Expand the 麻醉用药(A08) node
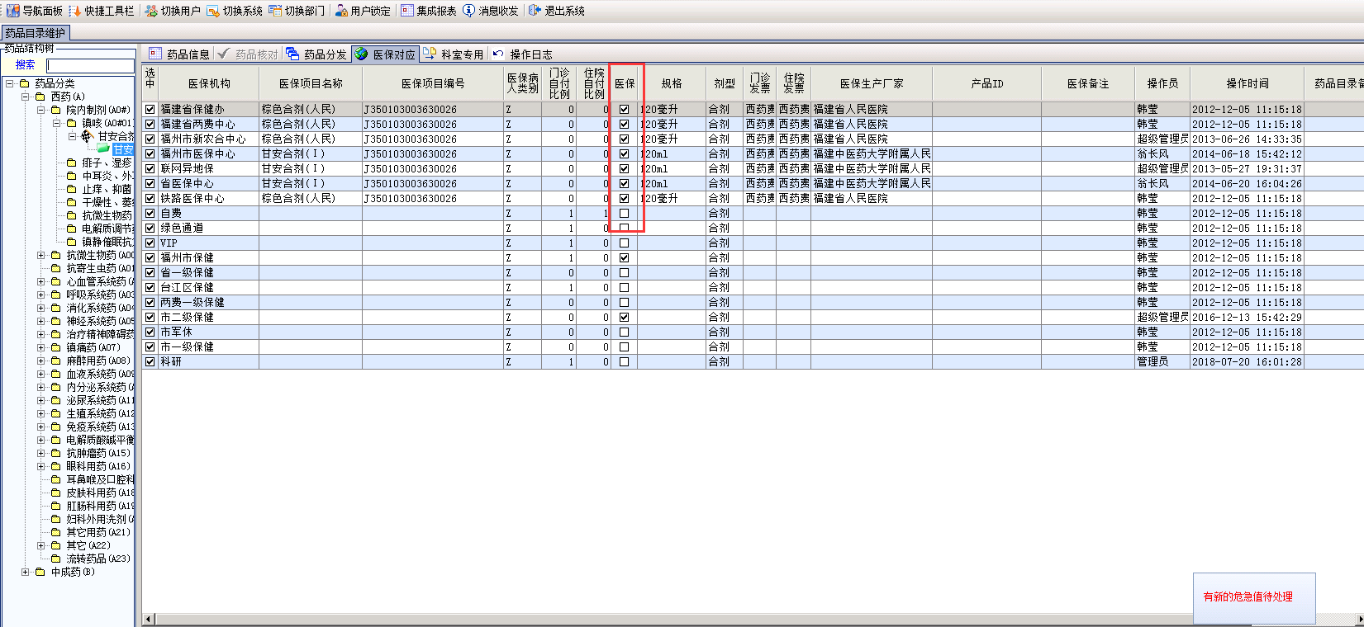The width and height of the screenshot is (1364, 627). pyautogui.click(x=40, y=361)
